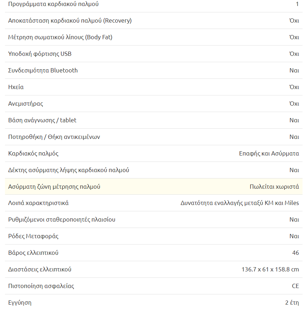Select the 'Ποτηροθήκη / Θήκη αντικειμένων' label
The image size is (305, 311).
point(54,137)
